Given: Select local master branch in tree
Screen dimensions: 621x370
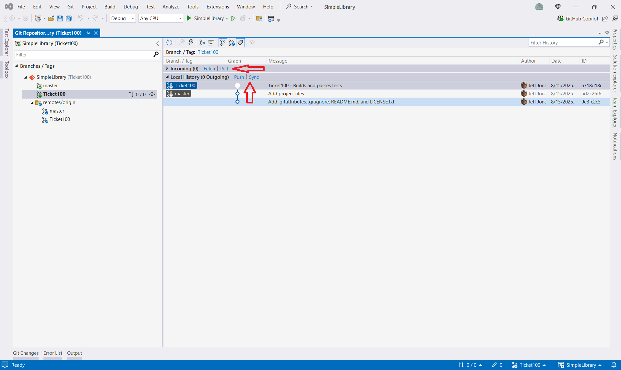Looking at the screenshot, I should point(50,86).
